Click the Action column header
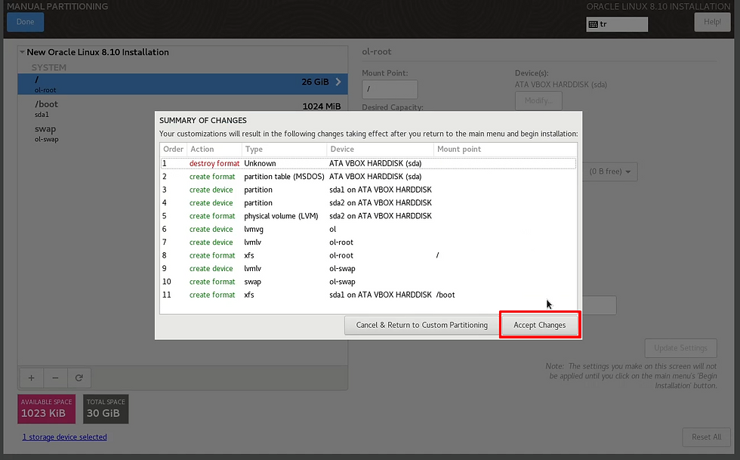Viewport: 740px width, 460px height. 214,150
